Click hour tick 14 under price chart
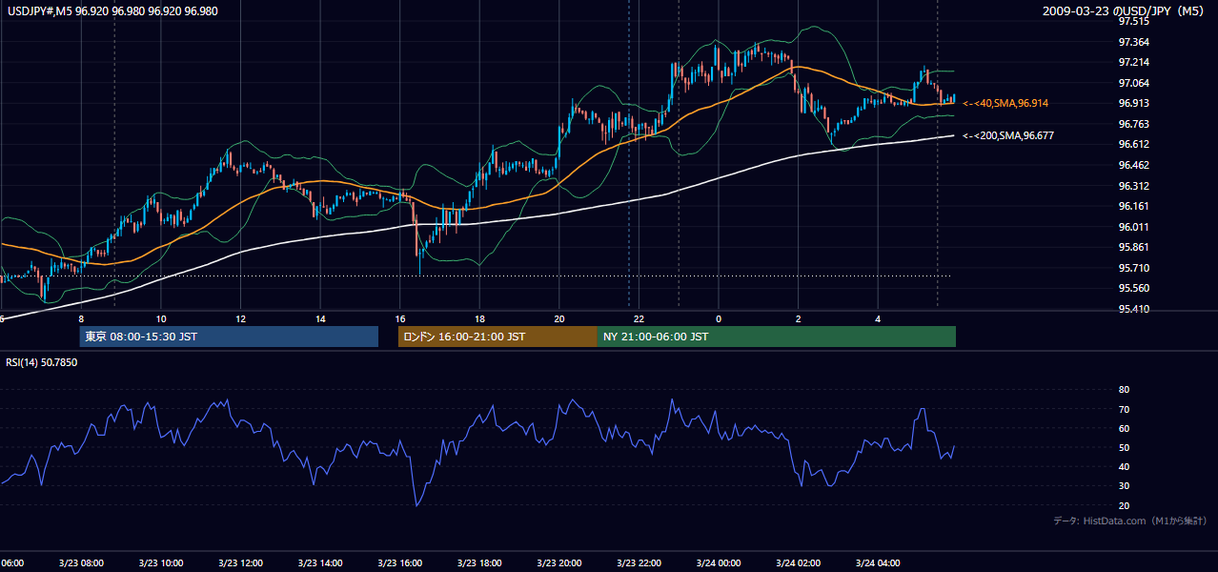 (x=320, y=319)
